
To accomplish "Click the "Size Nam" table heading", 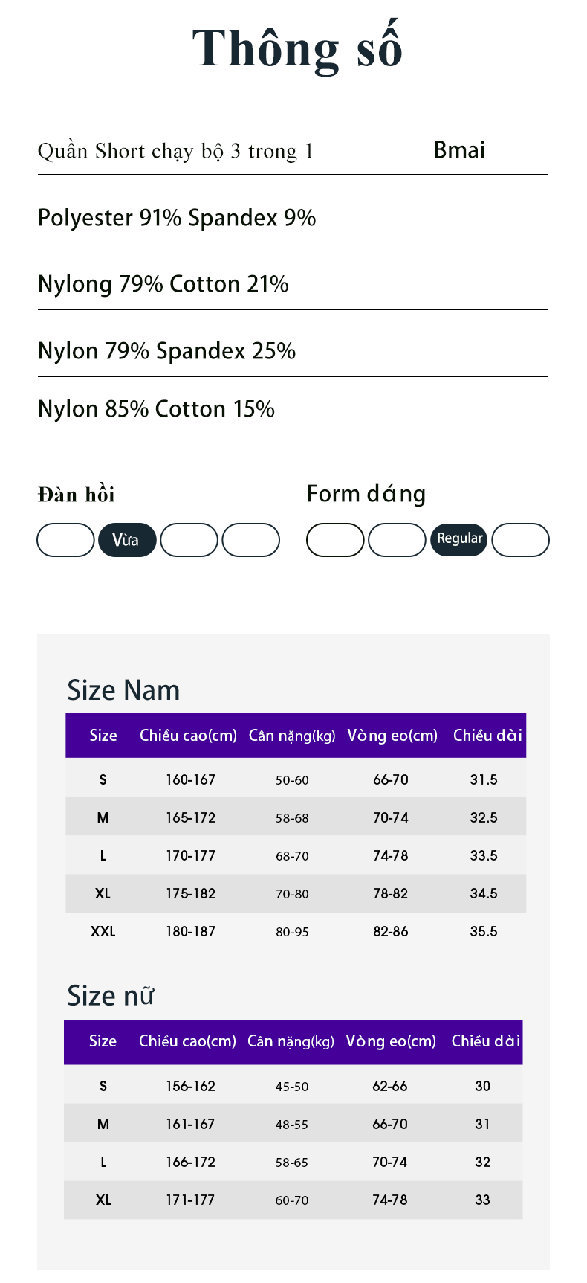I will 123,690.
